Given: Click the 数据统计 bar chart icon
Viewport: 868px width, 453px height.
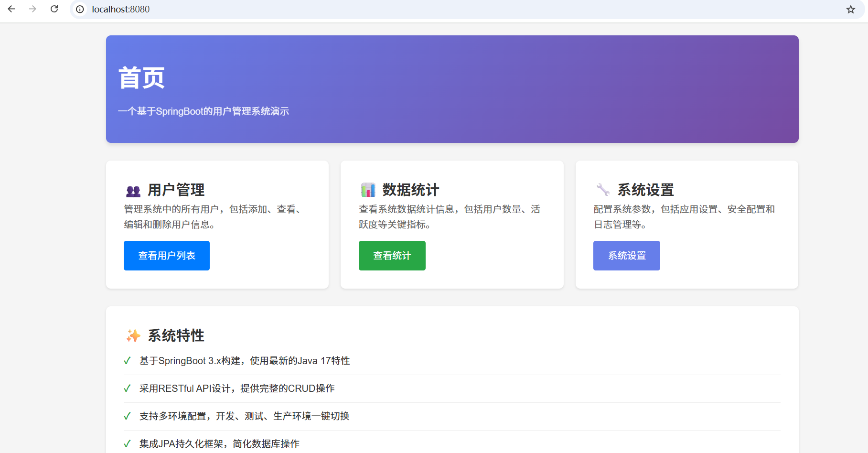Looking at the screenshot, I should pyautogui.click(x=367, y=190).
